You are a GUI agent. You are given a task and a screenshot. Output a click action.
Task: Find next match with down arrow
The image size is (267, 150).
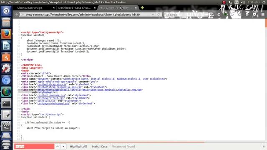pyautogui.click(x=63, y=146)
